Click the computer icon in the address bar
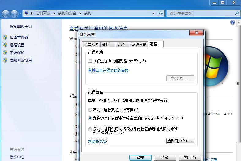This screenshot has width=241, height=161. click(x=26, y=13)
